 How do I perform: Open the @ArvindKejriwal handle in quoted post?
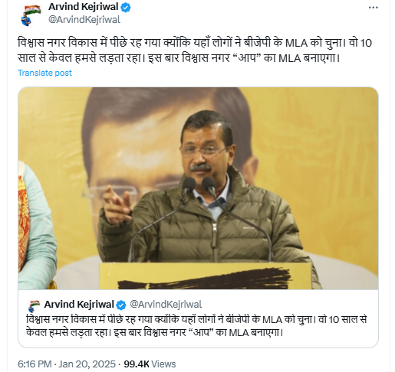[166, 305]
